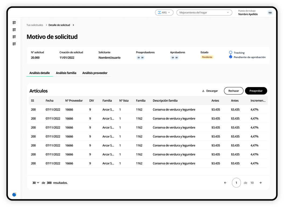Open the ARG country dropdown
The width and height of the screenshot is (284, 207).
(x=164, y=12)
